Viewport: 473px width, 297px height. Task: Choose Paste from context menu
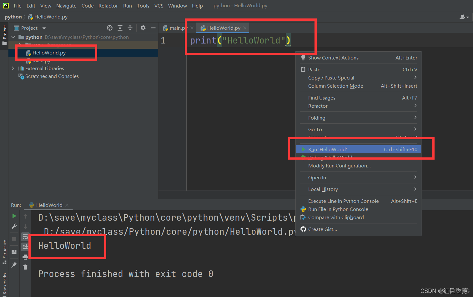click(x=359, y=69)
